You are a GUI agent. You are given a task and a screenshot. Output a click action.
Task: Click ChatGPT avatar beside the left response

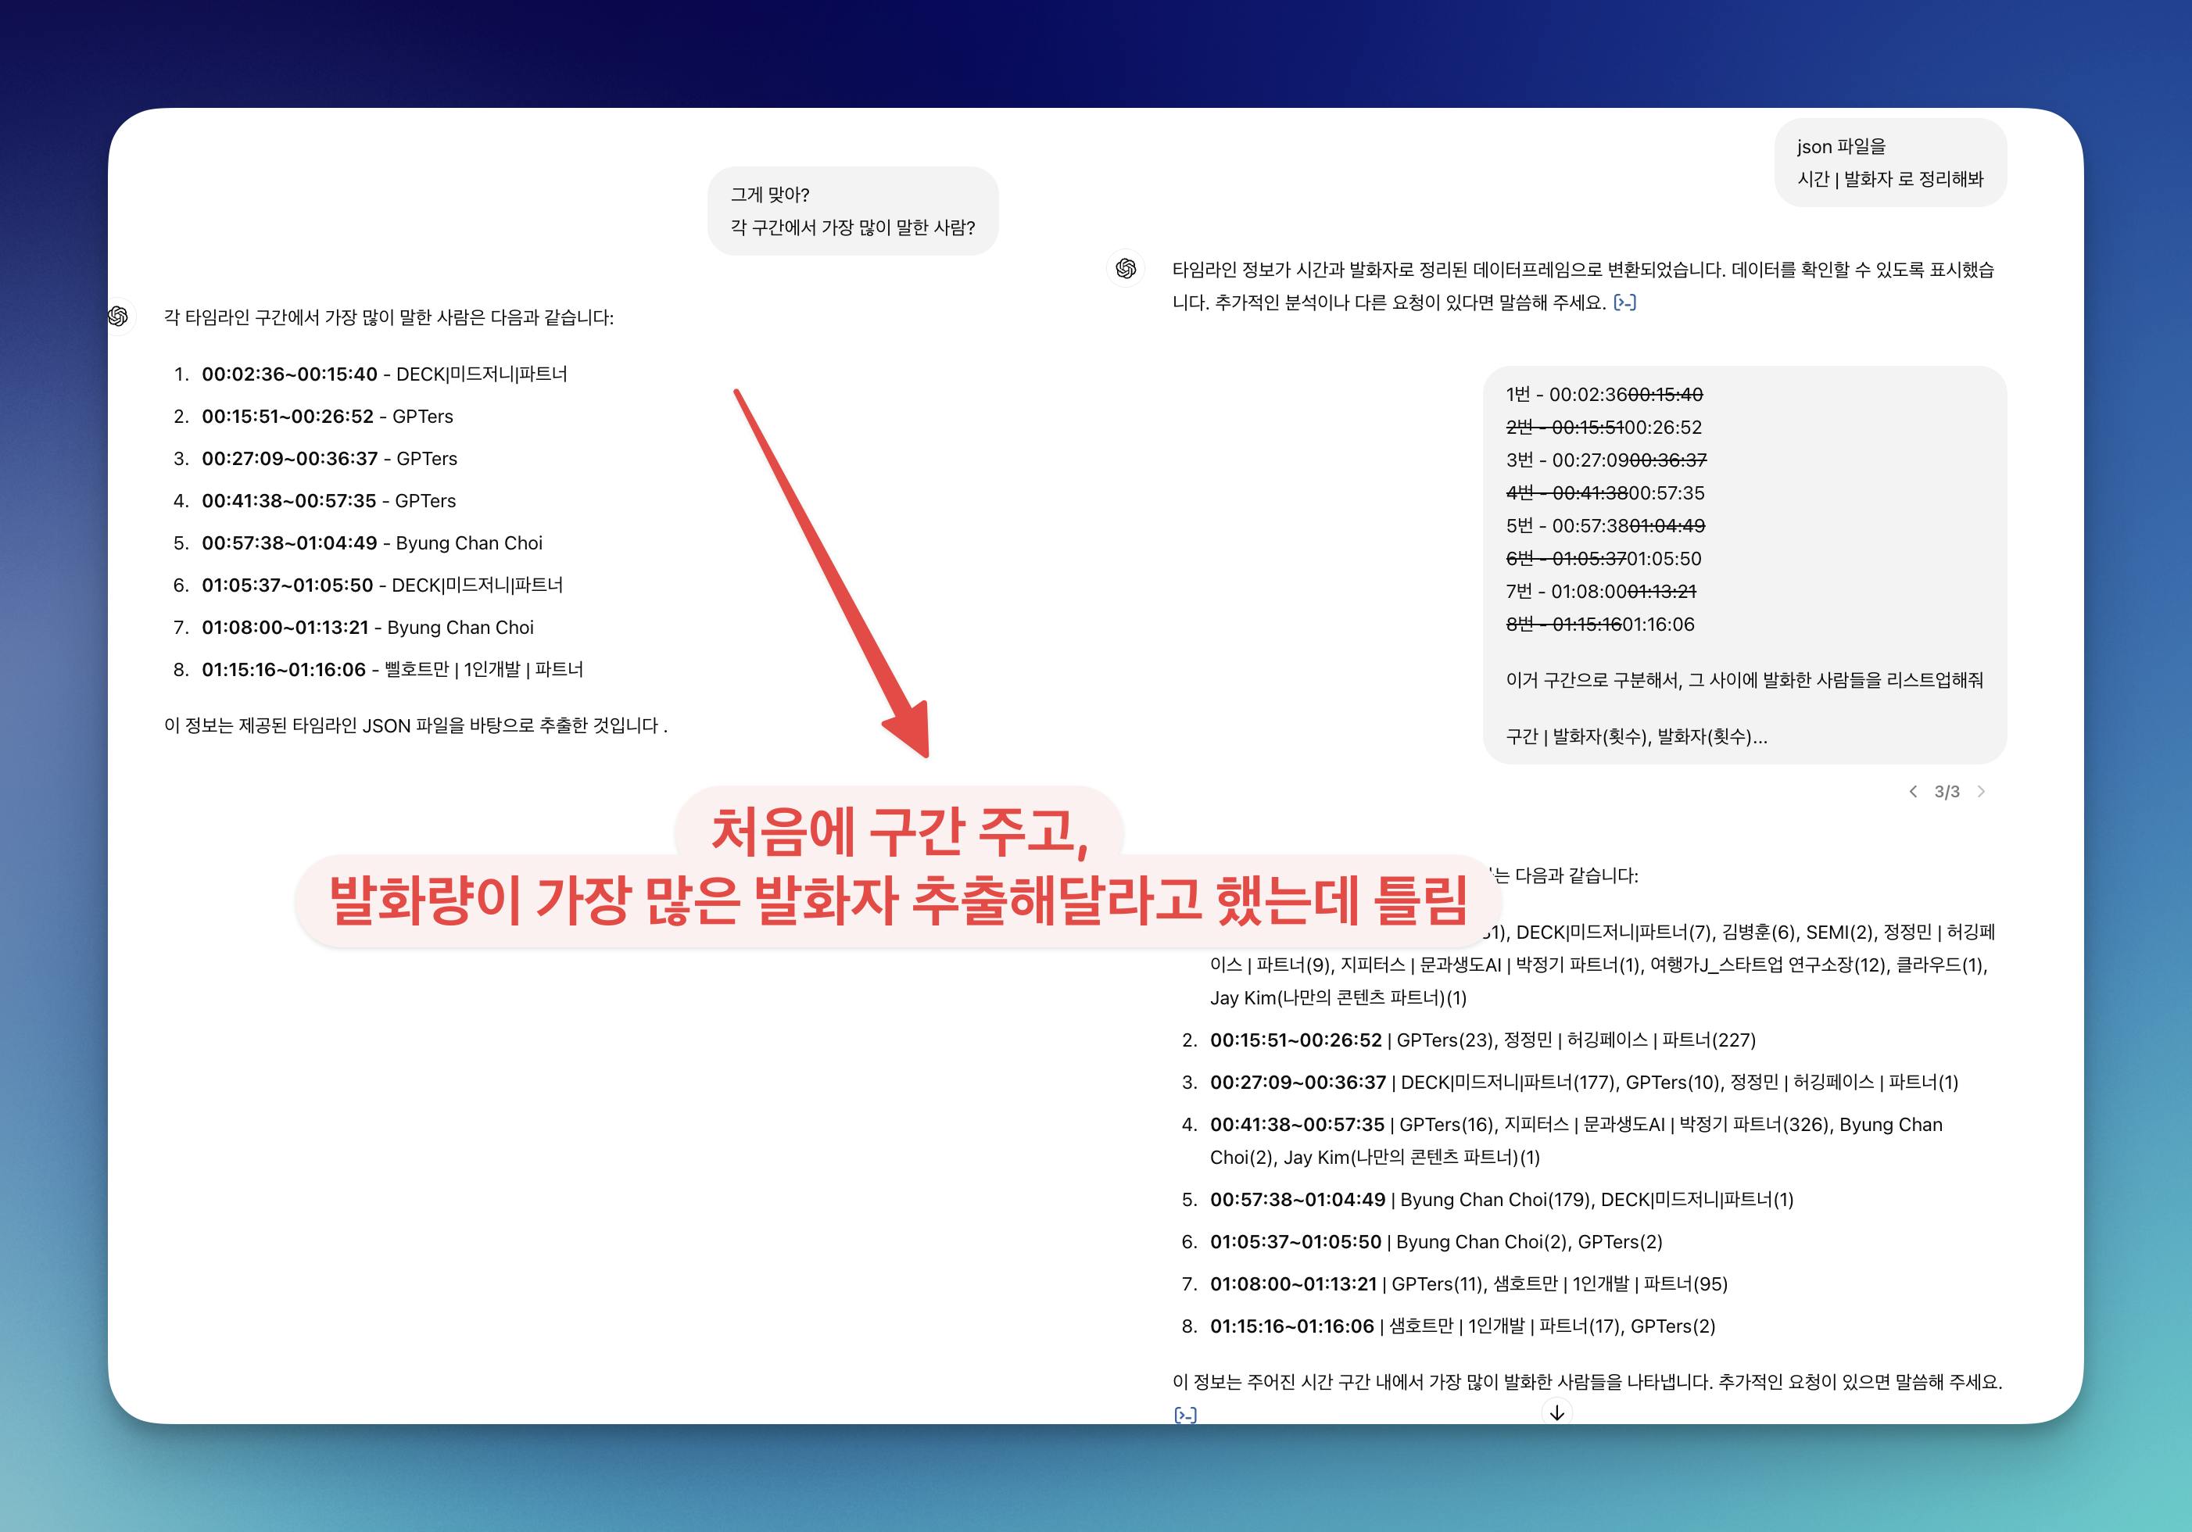120,316
